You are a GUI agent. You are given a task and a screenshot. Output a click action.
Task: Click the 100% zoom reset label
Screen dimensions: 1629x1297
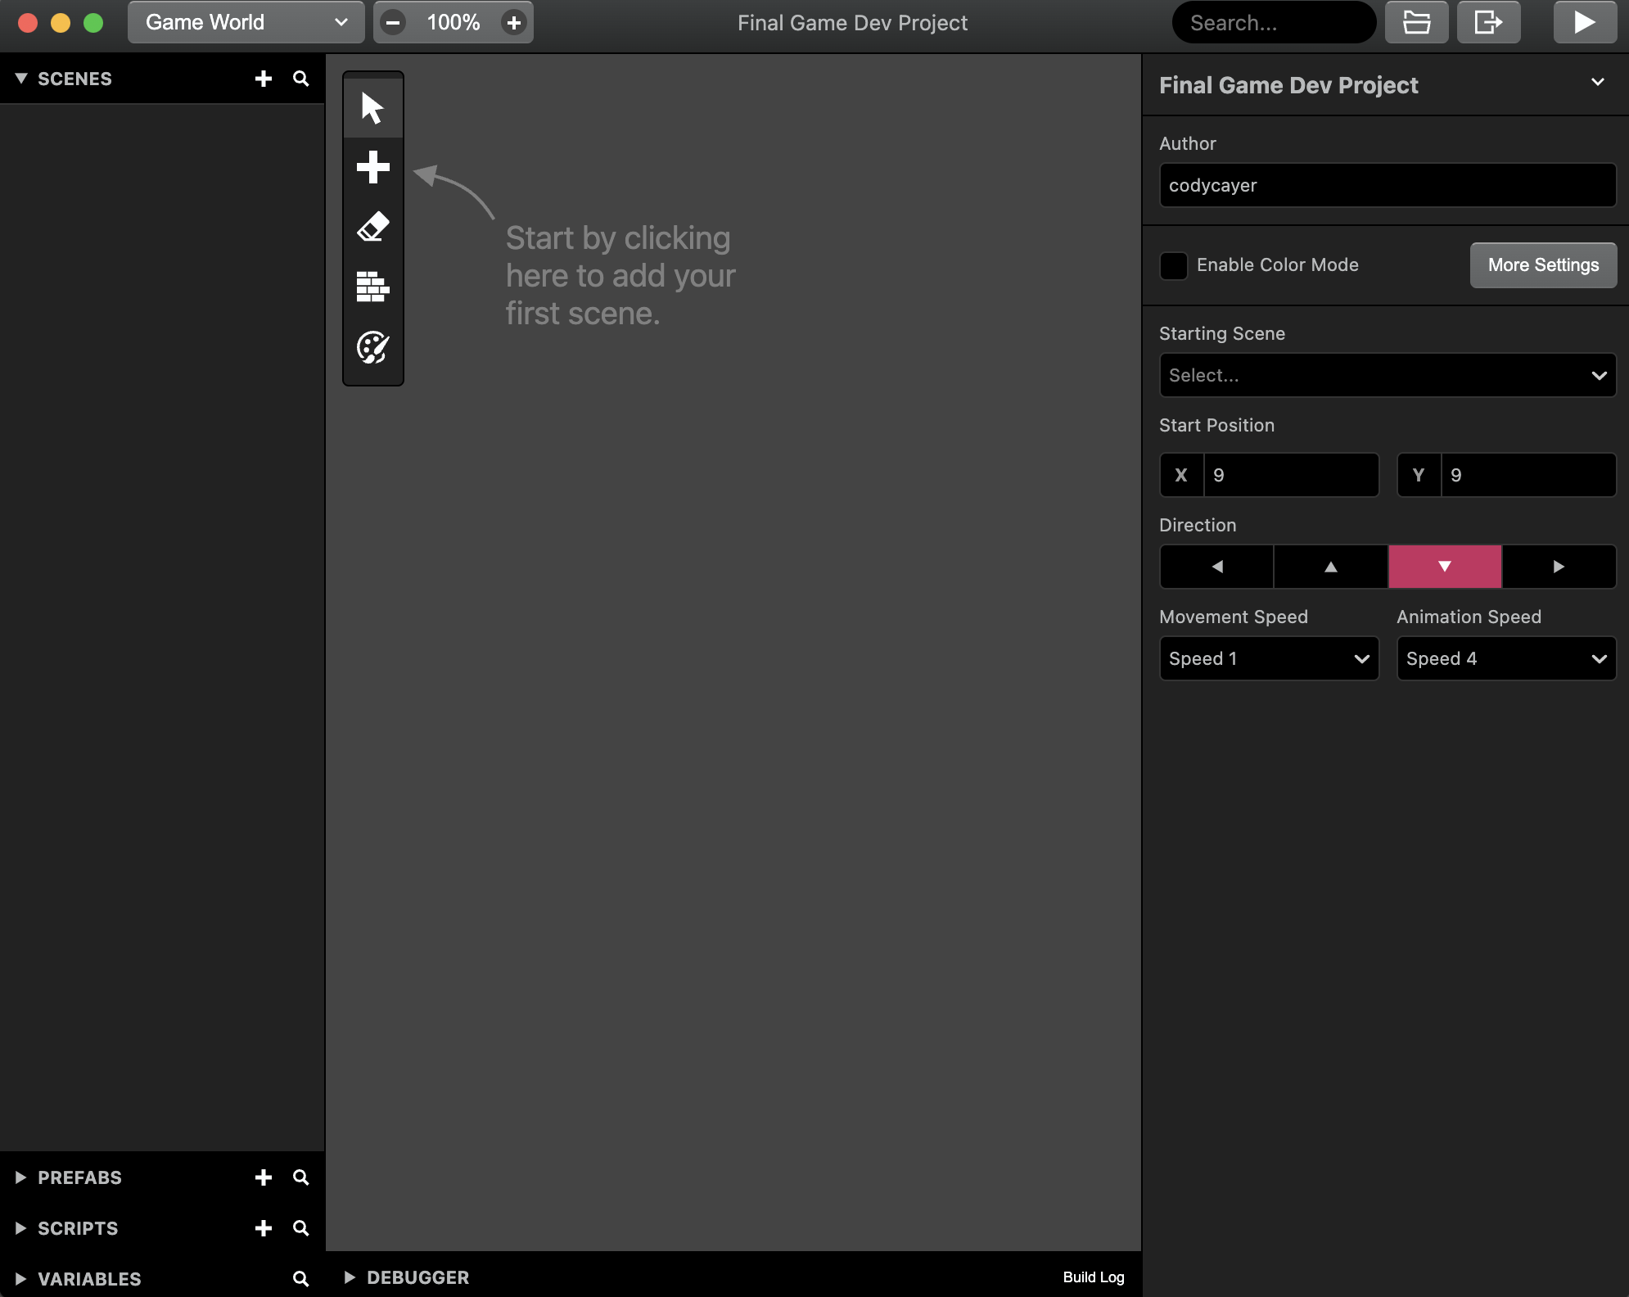[454, 22]
